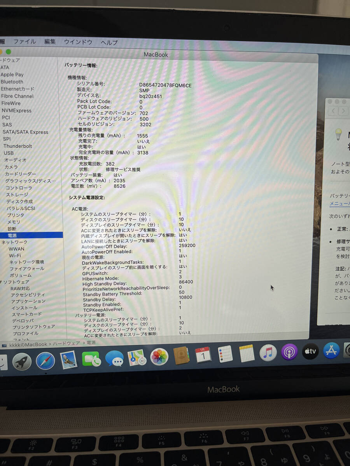Go back in the help window
Screen dimensions: 350x466
[x=333, y=111]
